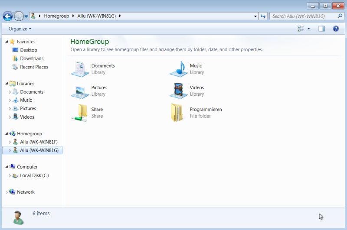
Task: Go back with the blue Back arrow
Action: click(8, 16)
